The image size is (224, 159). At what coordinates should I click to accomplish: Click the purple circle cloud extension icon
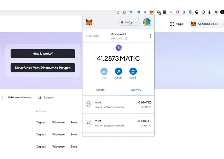click(203, 12)
